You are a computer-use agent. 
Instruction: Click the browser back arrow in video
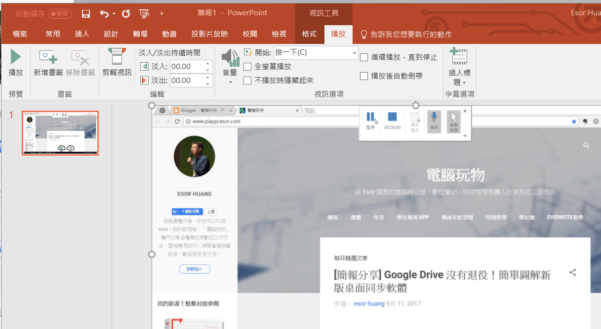coord(158,121)
